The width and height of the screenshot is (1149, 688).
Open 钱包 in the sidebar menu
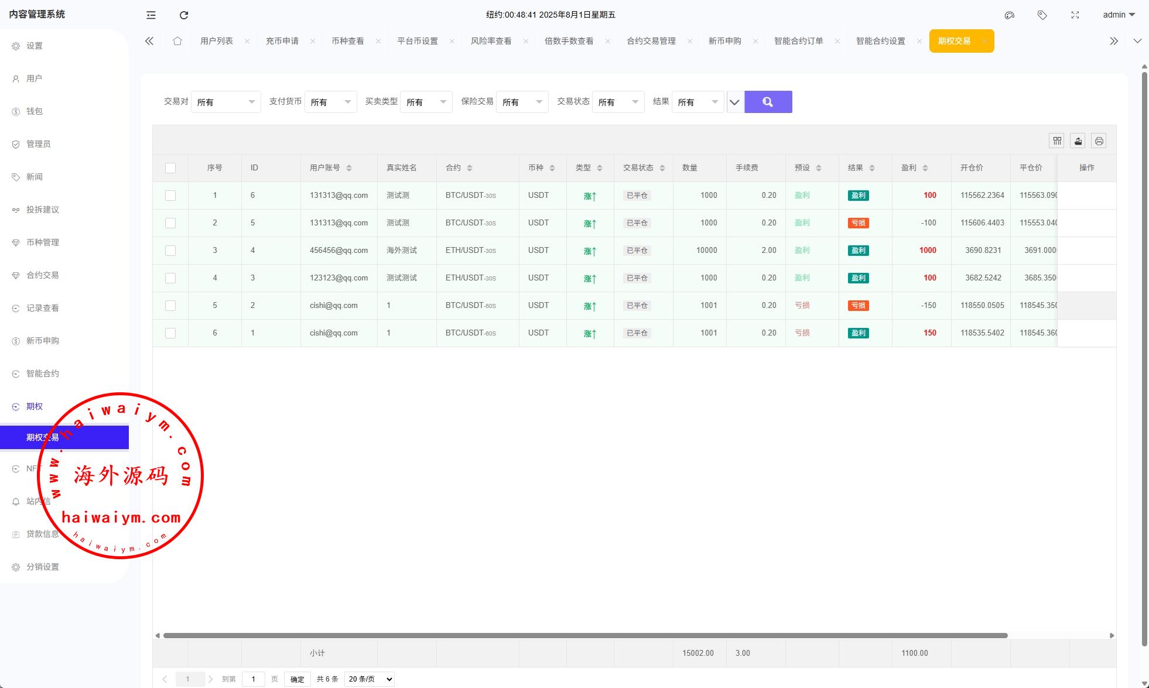pos(35,111)
